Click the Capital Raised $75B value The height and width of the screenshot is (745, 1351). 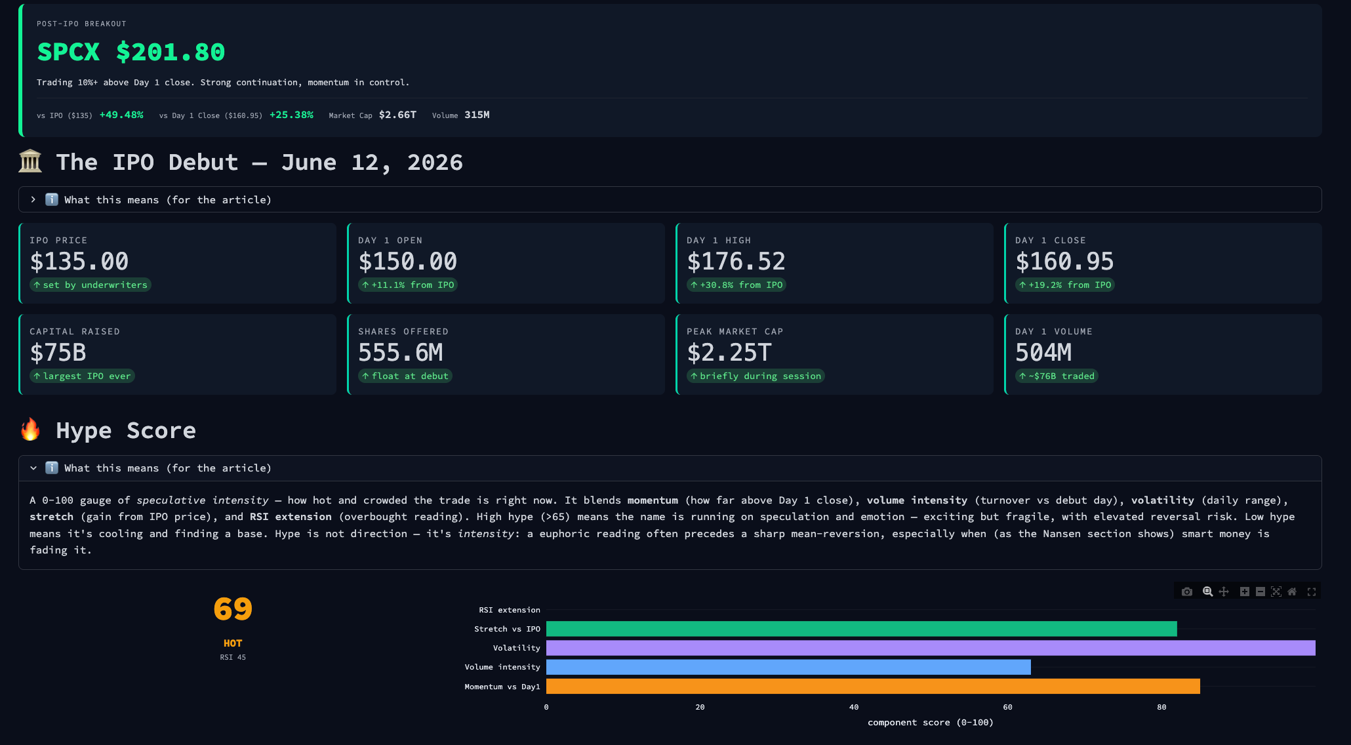pos(58,353)
